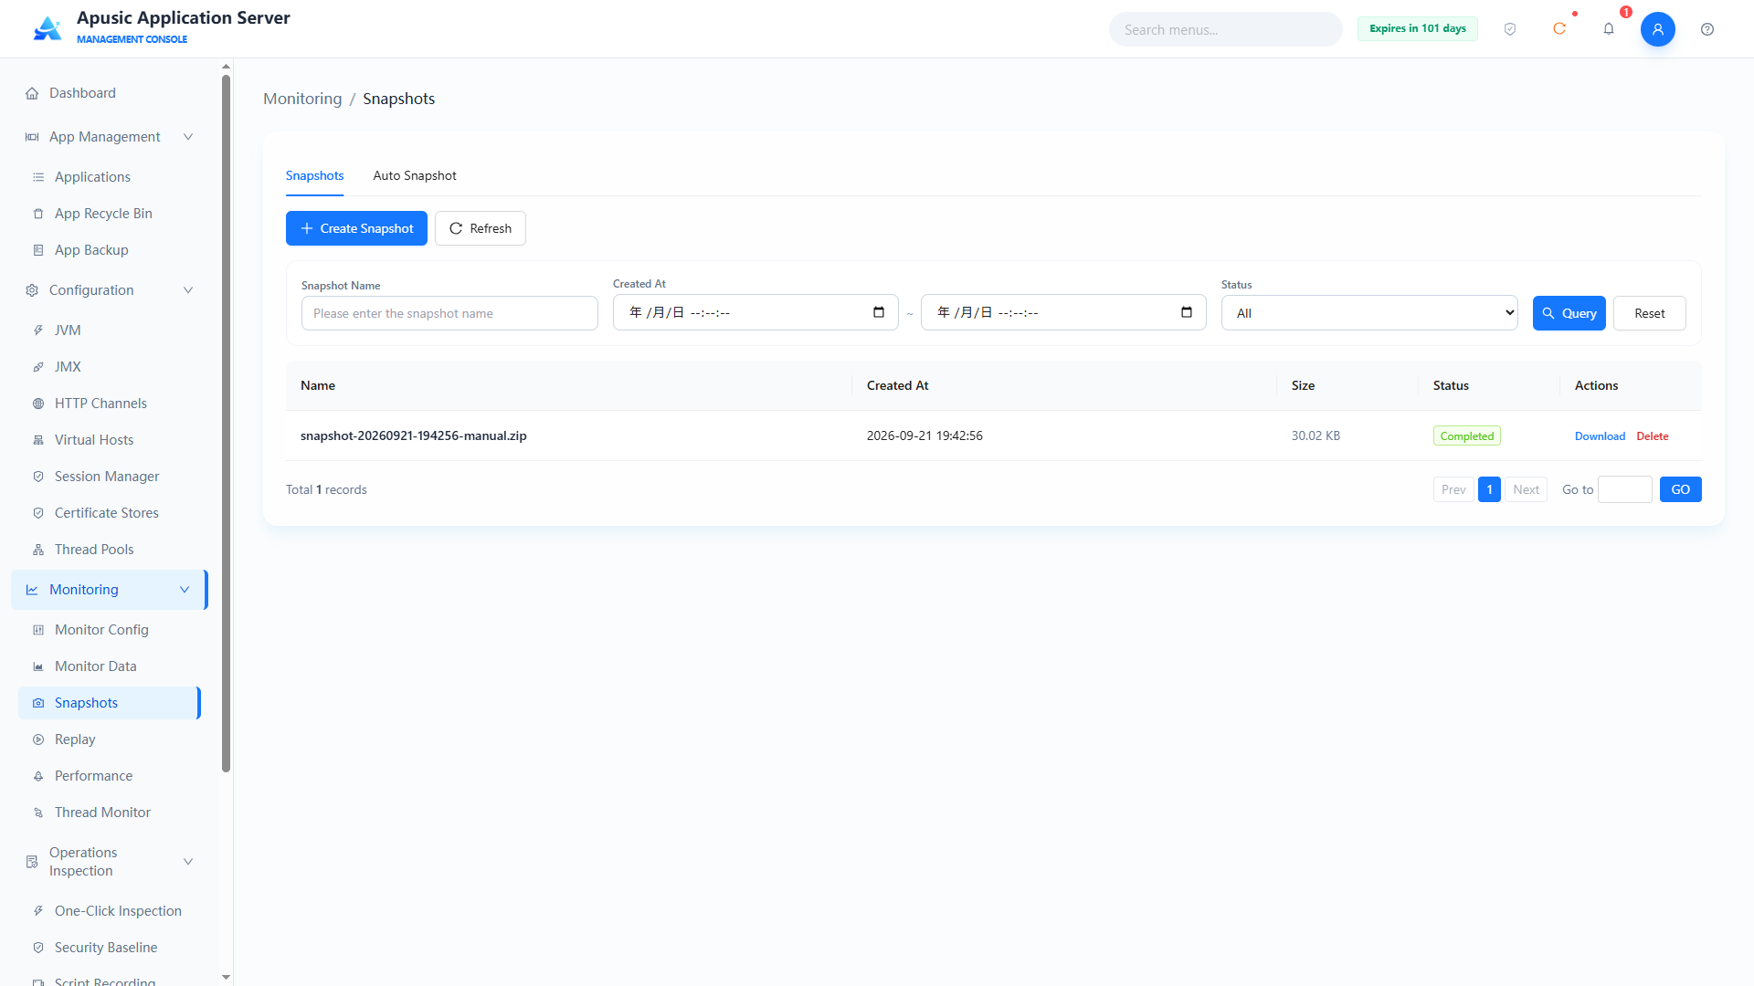Collapse the Configuration section
The width and height of the screenshot is (1754, 986).
click(188, 290)
